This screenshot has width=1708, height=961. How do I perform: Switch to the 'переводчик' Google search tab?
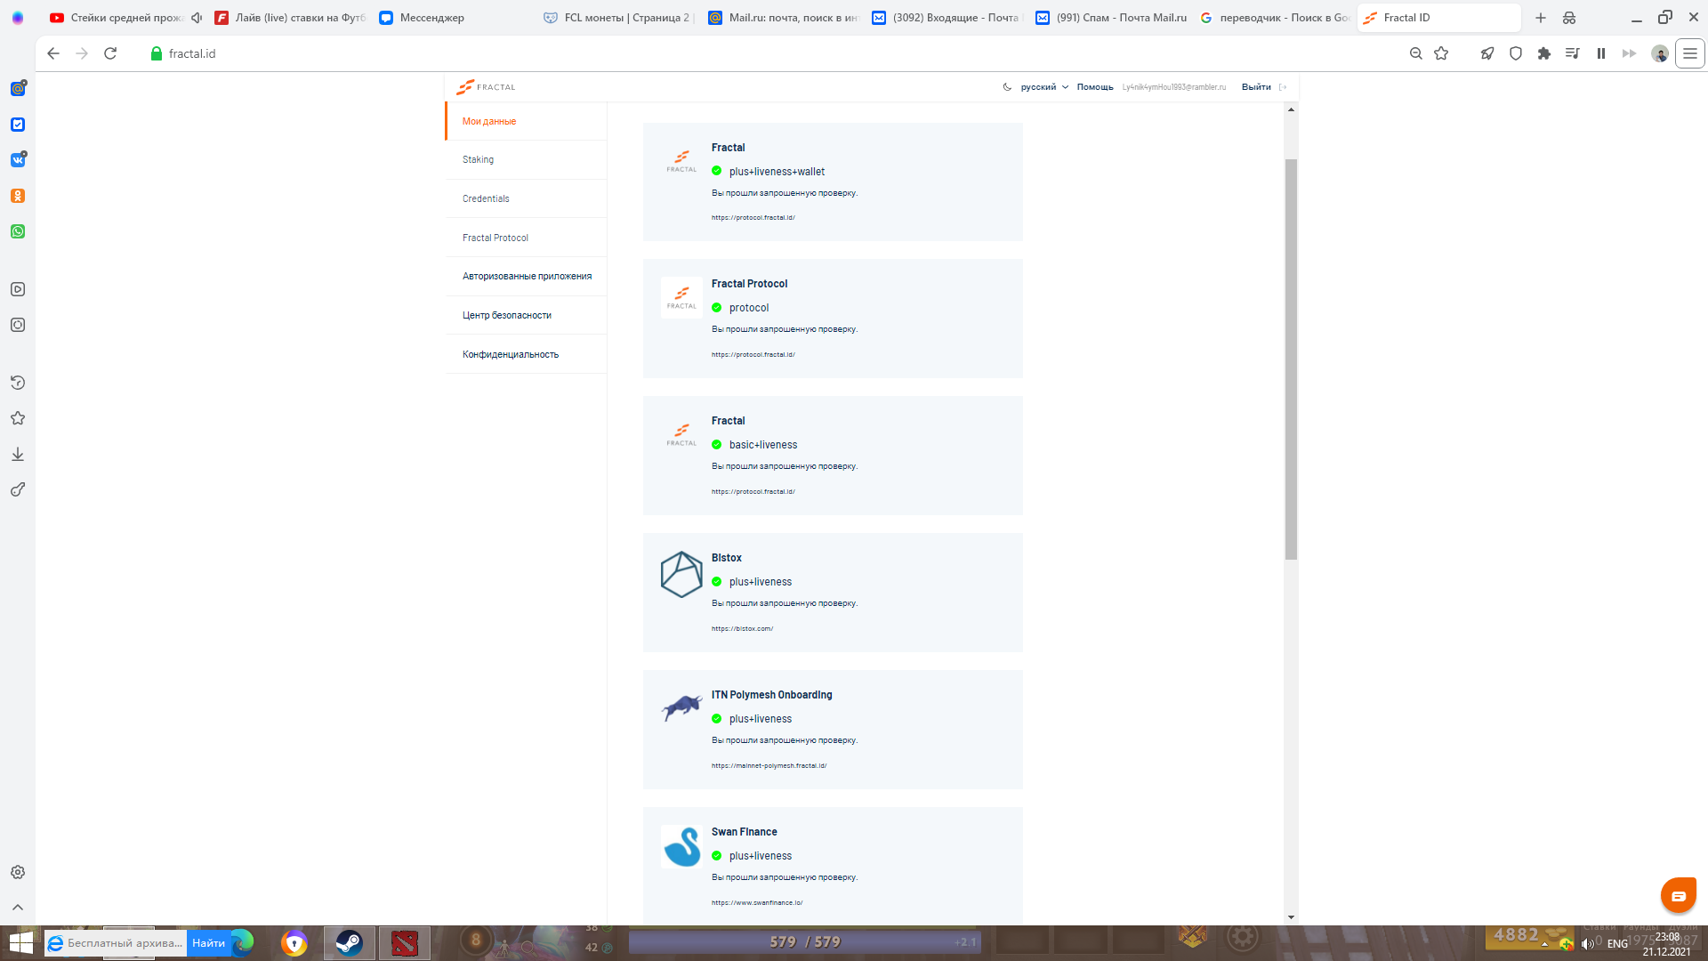tap(1275, 18)
